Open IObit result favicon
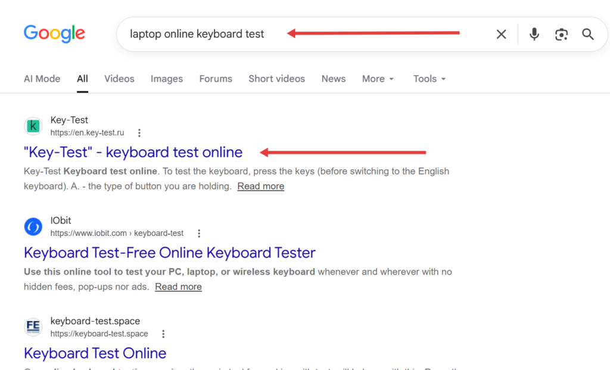610x370 pixels. (33, 226)
